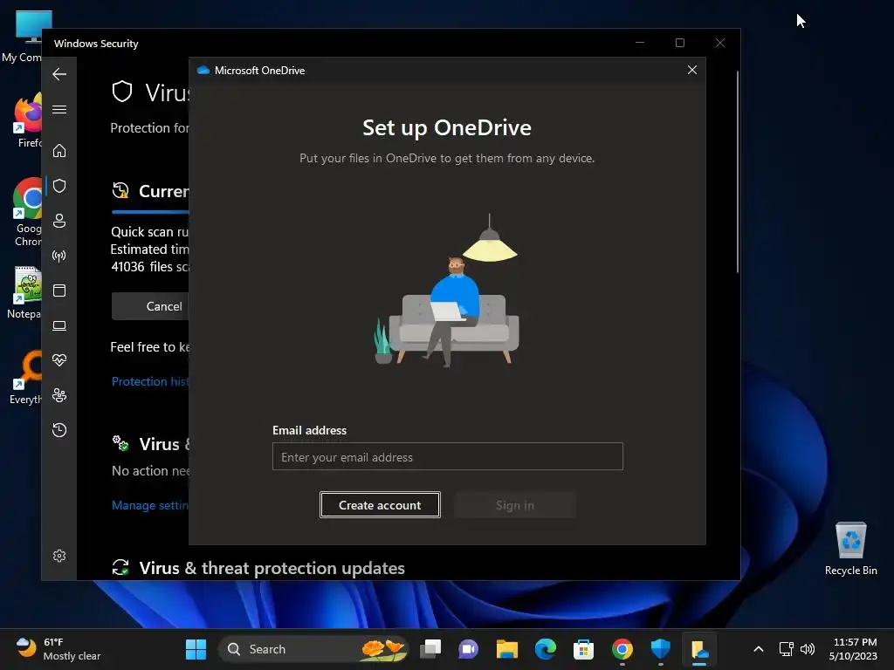Image resolution: width=894 pixels, height=670 pixels.
Task: Click the disabled Sign in button
Action: pos(515,505)
